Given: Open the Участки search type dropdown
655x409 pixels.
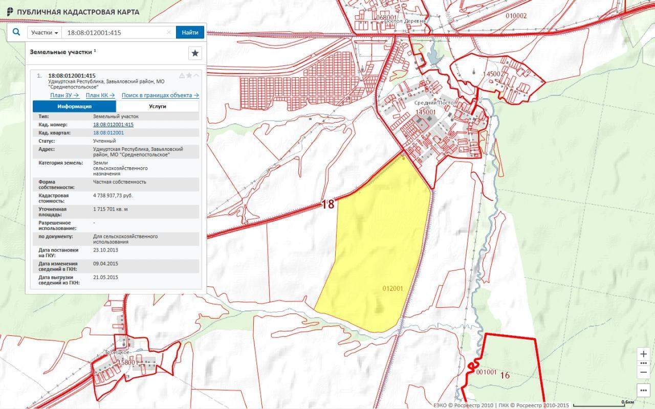Looking at the screenshot, I should coord(45,32).
